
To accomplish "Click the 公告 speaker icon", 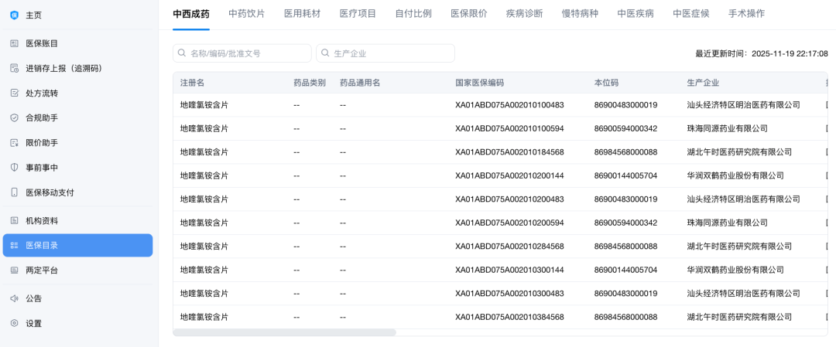I will [x=15, y=298].
